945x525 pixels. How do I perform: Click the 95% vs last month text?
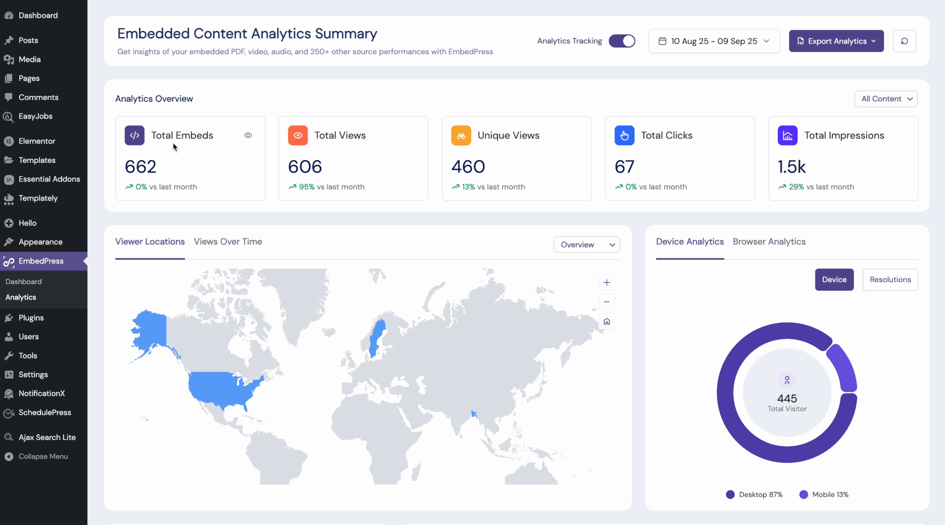[x=332, y=187]
